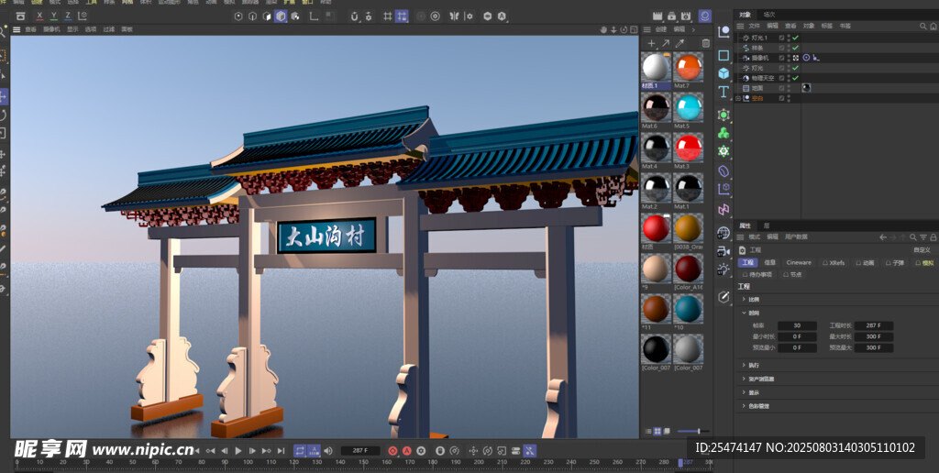Select the red Mat.3 material swatch
Image resolution: width=939 pixels, height=473 pixels.
pyautogui.click(x=688, y=148)
